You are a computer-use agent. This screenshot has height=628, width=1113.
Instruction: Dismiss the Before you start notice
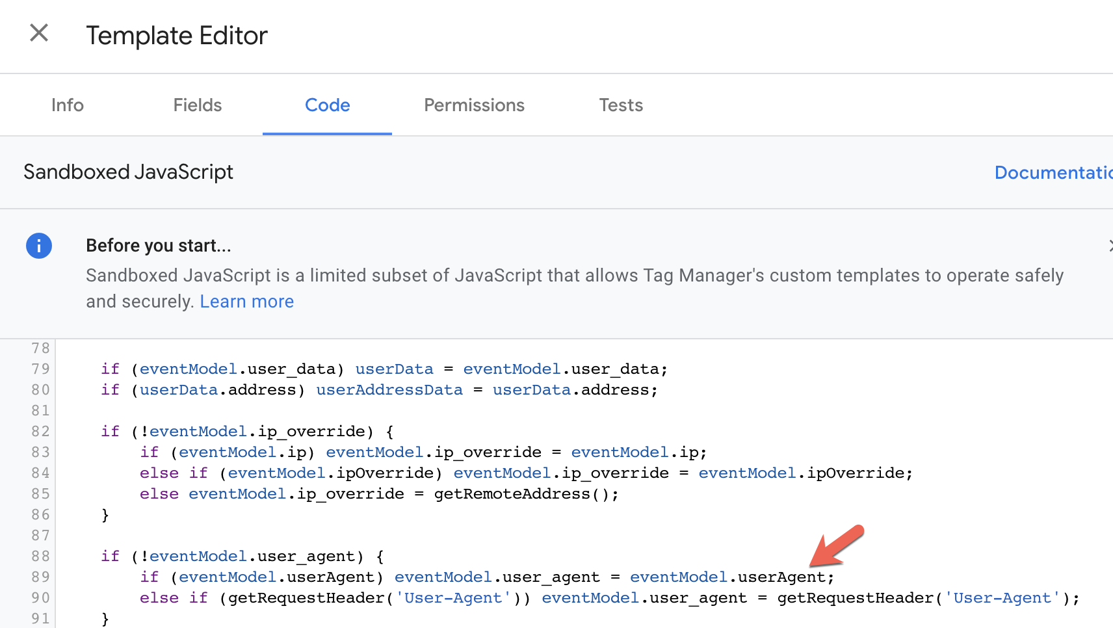[1109, 245]
